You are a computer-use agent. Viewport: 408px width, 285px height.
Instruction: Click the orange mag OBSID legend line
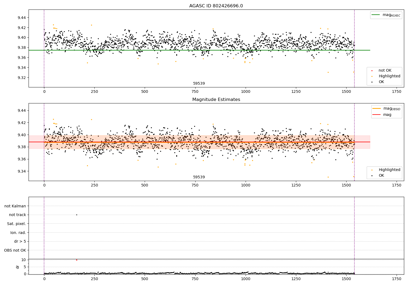pyautogui.click(x=377, y=109)
